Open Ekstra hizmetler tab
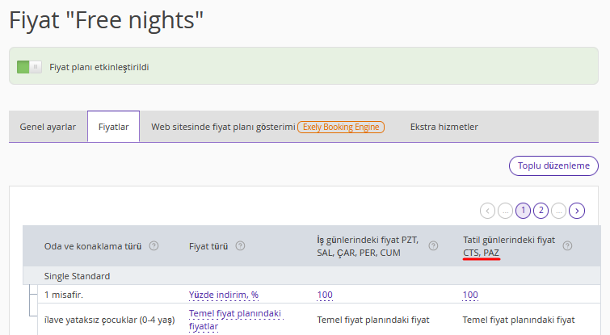Viewport: 610px width, 335px height. [444, 127]
